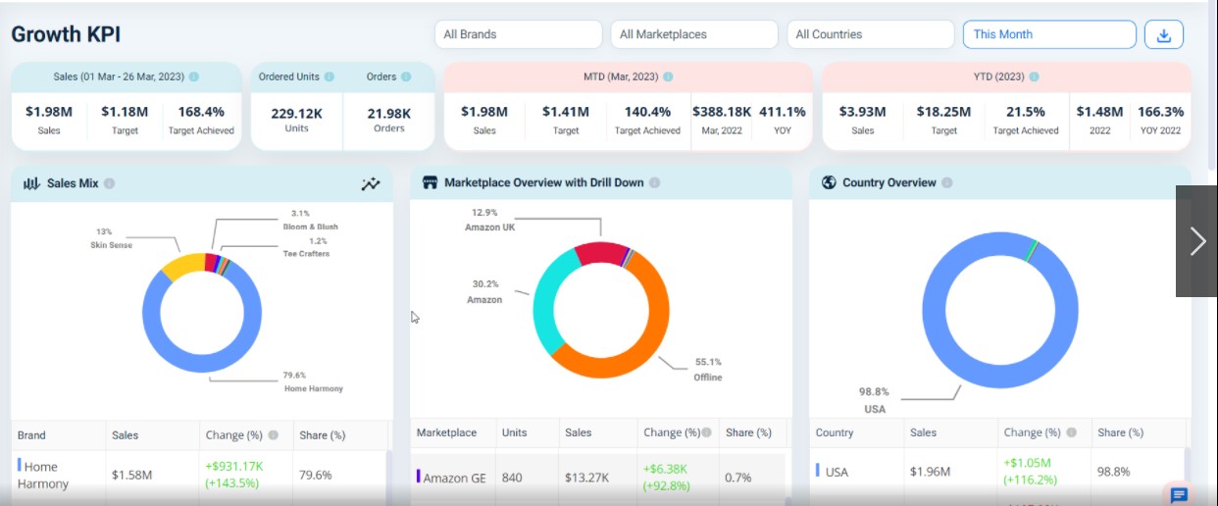Image resolution: width=1218 pixels, height=506 pixels.
Task: Click info icon next to Orders
Action: point(407,76)
